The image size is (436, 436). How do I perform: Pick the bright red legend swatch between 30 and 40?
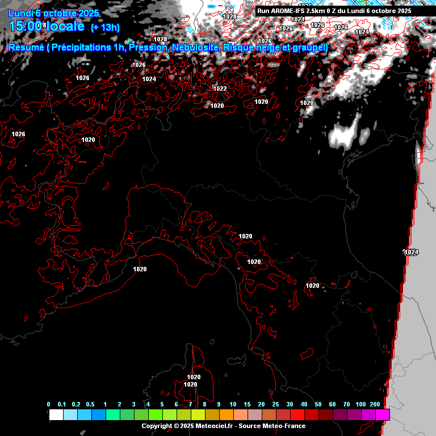297,415
